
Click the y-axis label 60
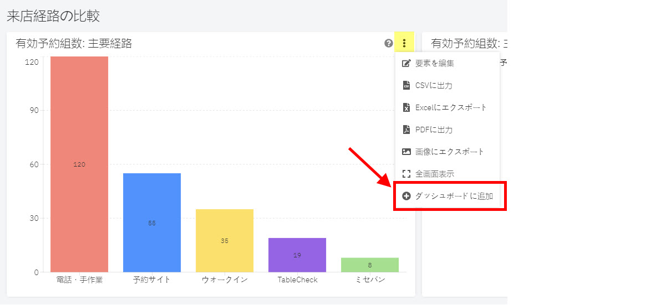point(34,164)
